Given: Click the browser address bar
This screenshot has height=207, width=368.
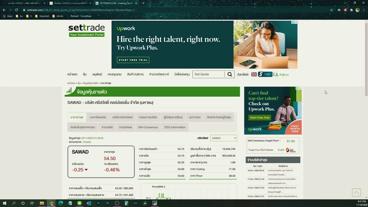Looking at the screenshot, I should (175, 10).
